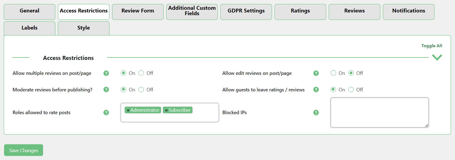Enable Allow edit reviews on post/page
The width and height of the screenshot is (455, 160).
[333, 73]
